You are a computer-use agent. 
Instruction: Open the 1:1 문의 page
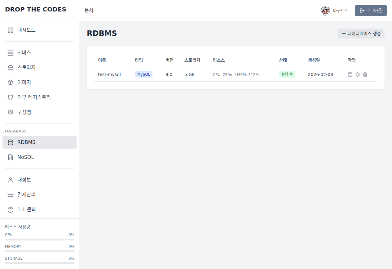(27, 209)
